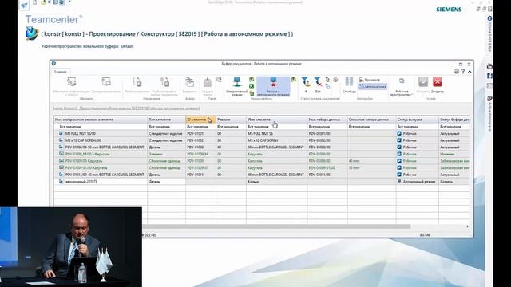Open Рабочее пространство dropdown in ribbon
Viewport: 511px width, 287px height.
pos(402,87)
